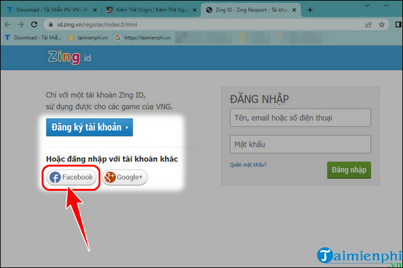Close the Download - Tải Miễn Phí tab

95,10
